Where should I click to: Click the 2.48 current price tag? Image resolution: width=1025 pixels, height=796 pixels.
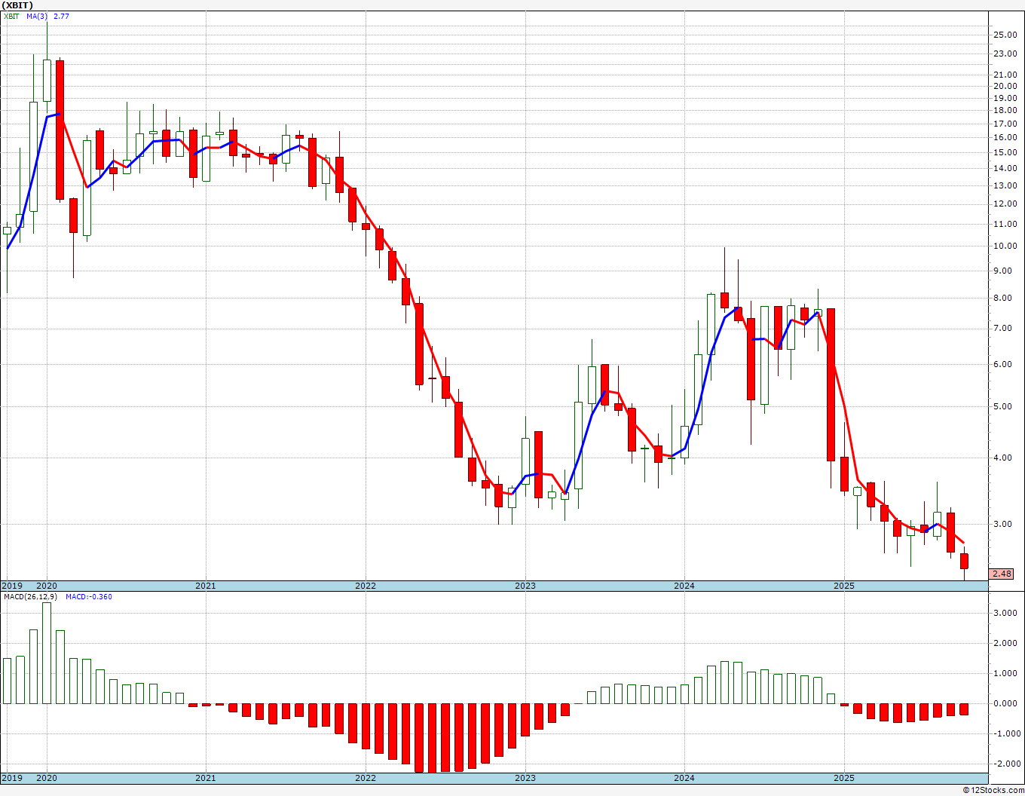[x=1002, y=574]
